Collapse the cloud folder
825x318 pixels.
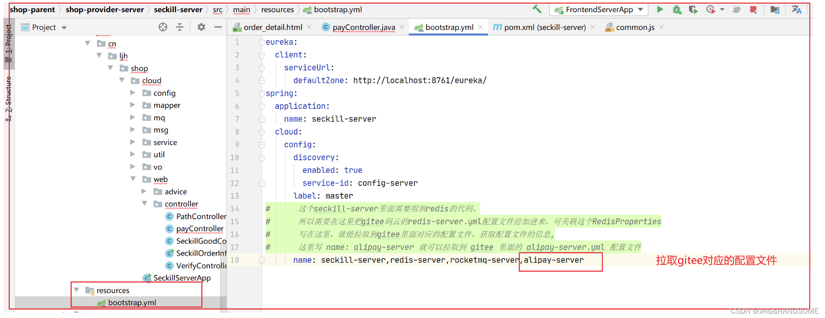(x=122, y=80)
